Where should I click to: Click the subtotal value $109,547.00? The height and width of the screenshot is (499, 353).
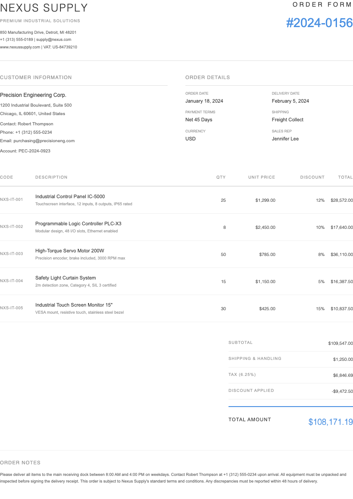click(341, 343)
